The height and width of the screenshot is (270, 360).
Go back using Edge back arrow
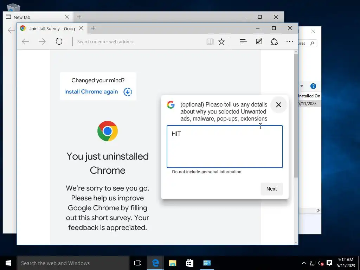[25, 41]
